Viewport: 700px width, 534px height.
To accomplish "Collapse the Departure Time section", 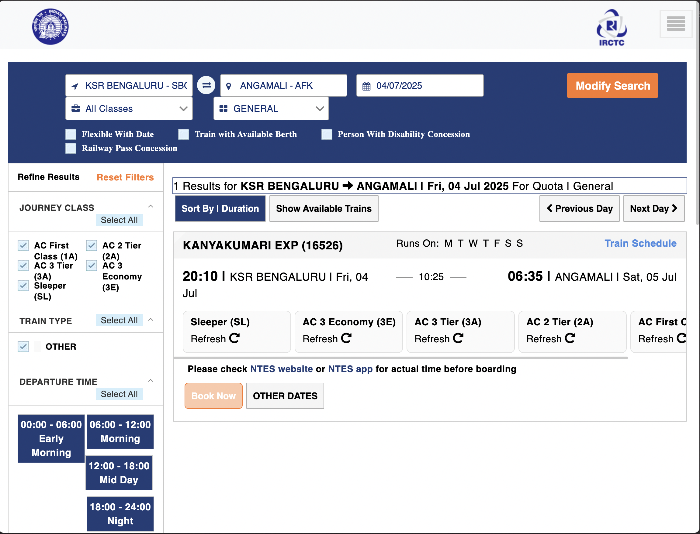I will click(151, 381).
